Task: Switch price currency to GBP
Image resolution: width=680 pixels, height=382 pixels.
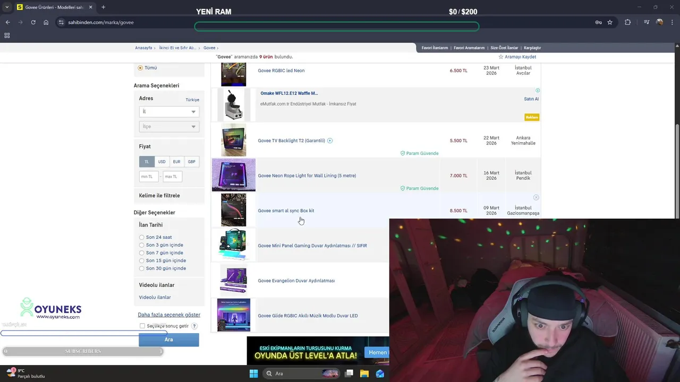Action: point(191,162)
